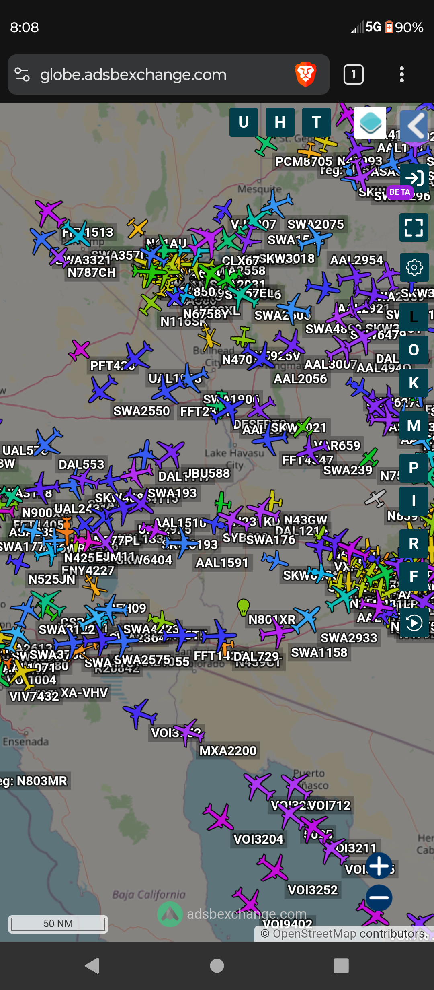Tap the login arrow BETA icon
Image resolution: width=434 pixels, height=990 pixels.
click(414, 178)
